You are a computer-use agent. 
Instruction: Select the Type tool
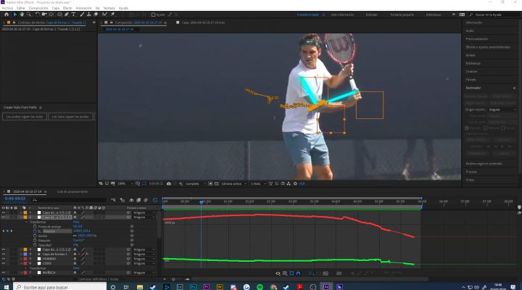point(73,14)
